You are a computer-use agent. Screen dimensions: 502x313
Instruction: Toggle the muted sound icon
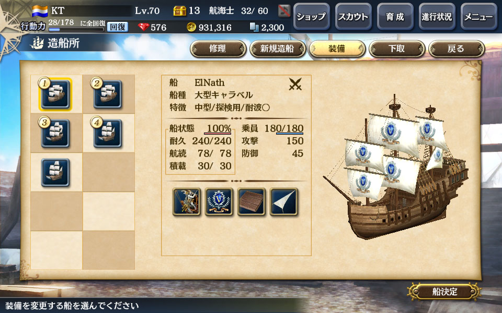[284, 11]
